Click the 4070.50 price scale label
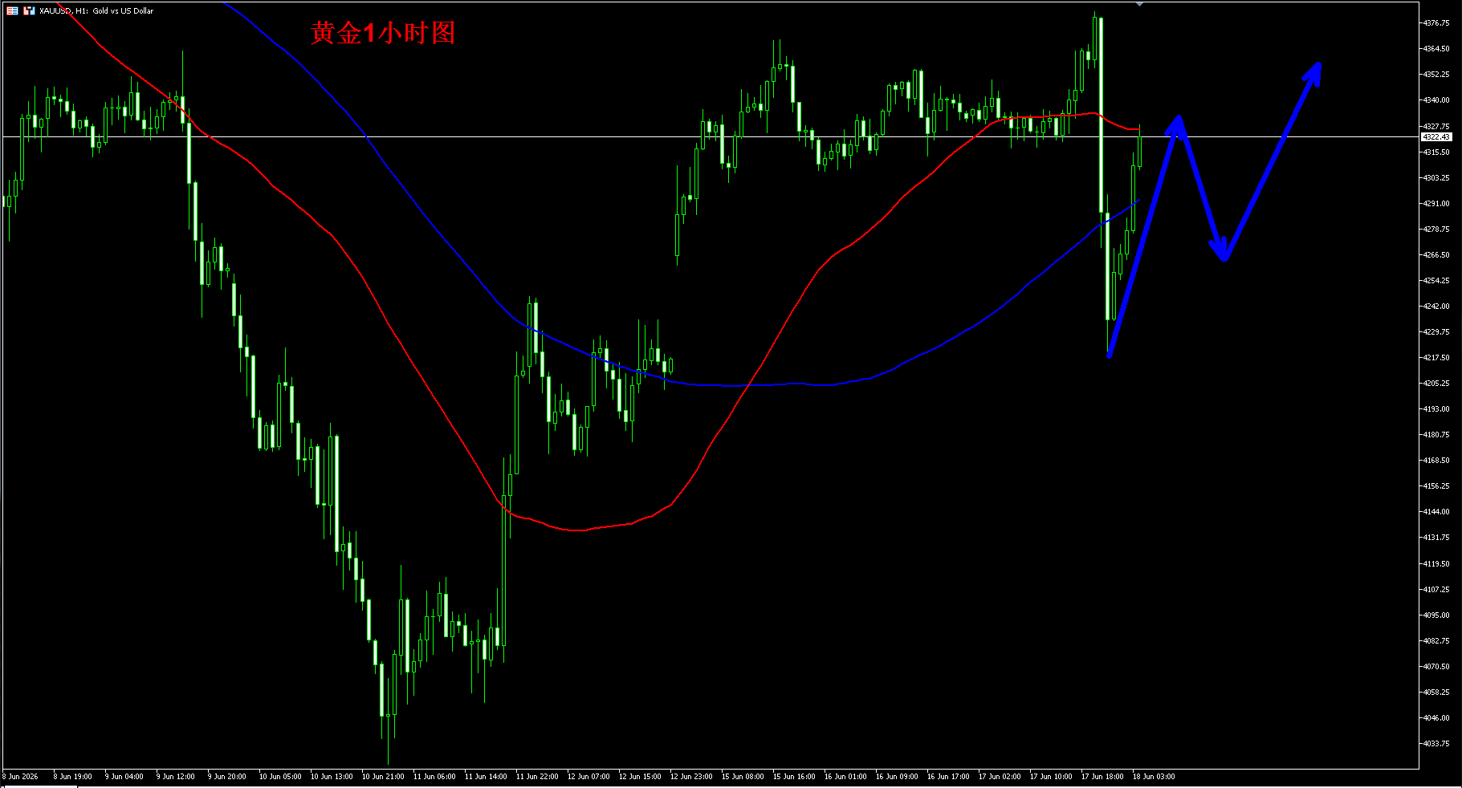This screenshot has height=788, width=1462. point(1436,667)
